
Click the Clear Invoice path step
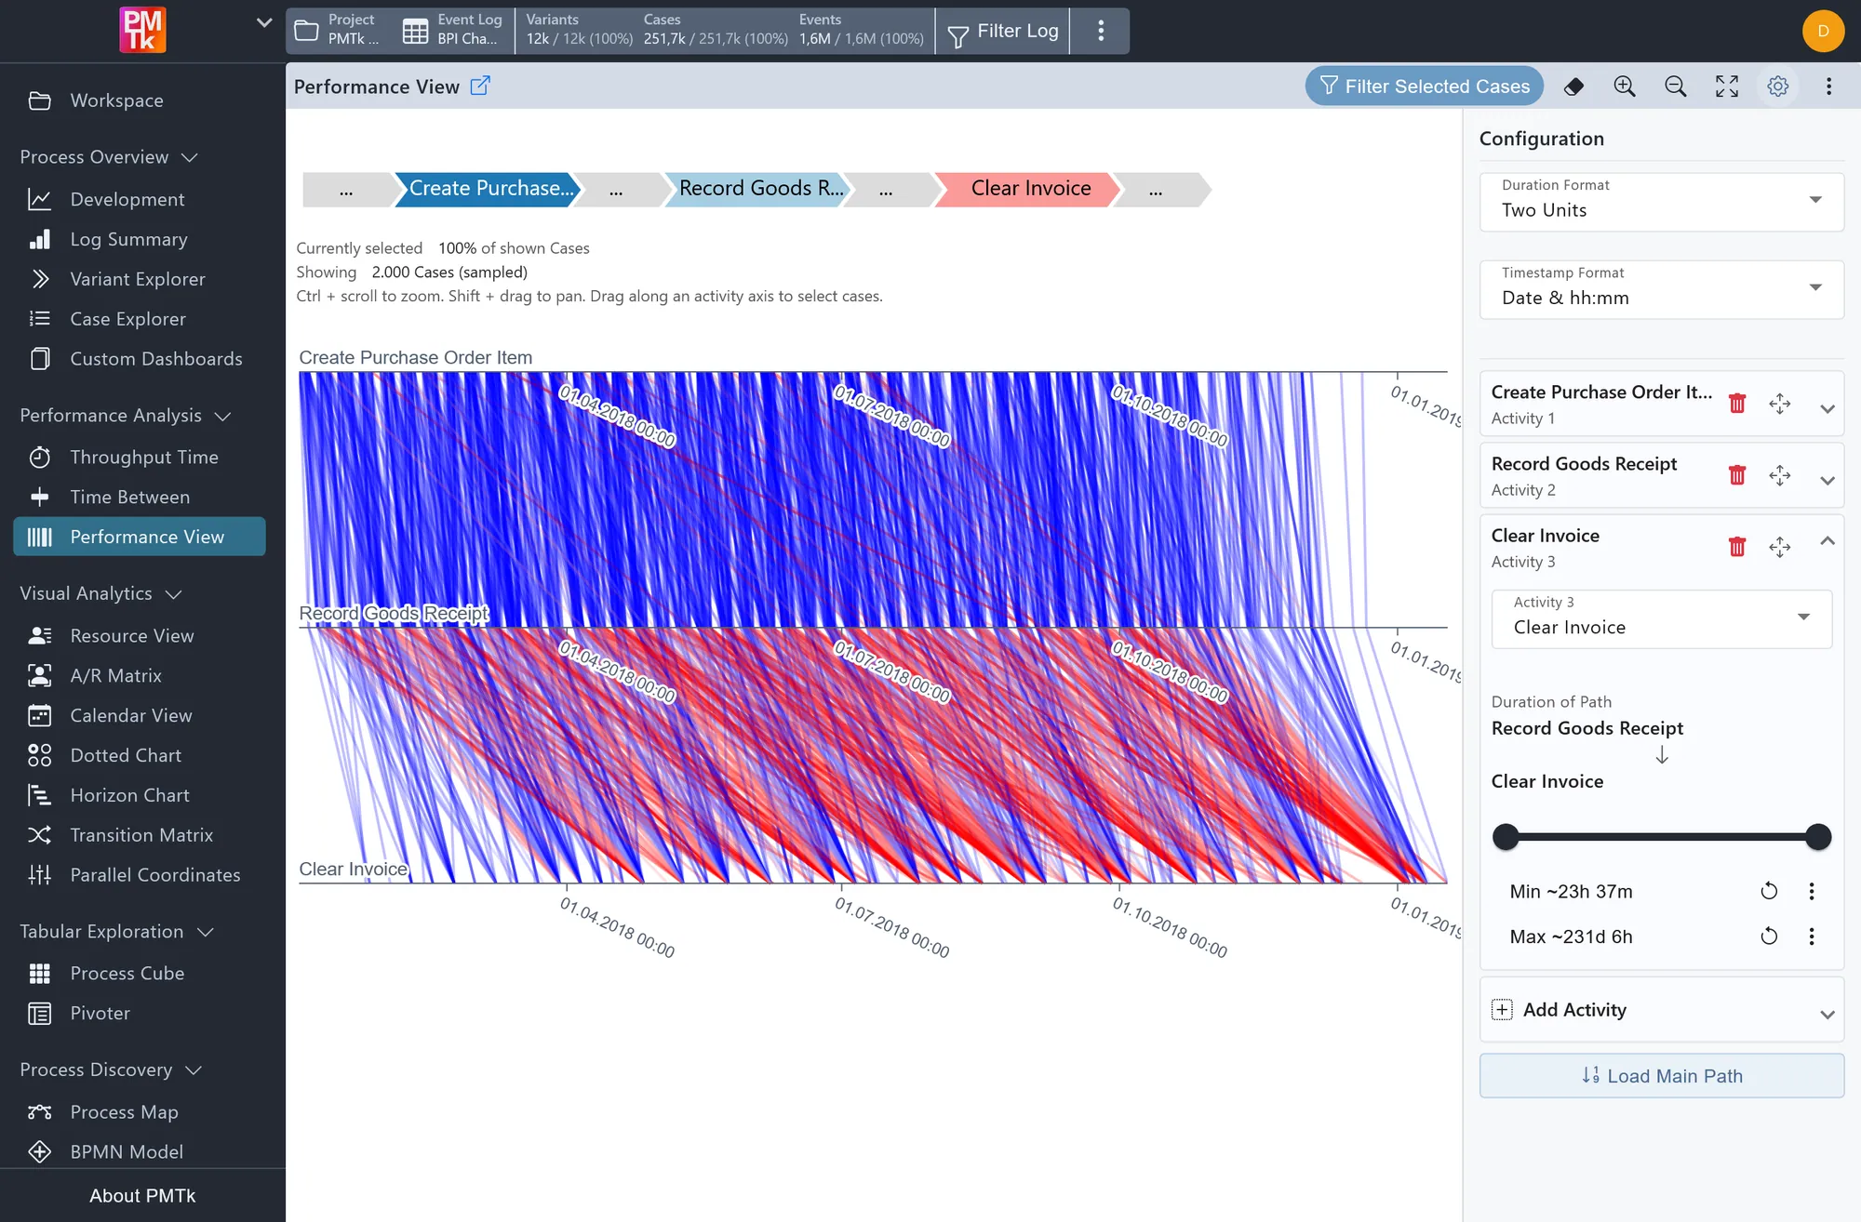[x=1030, y=189]
